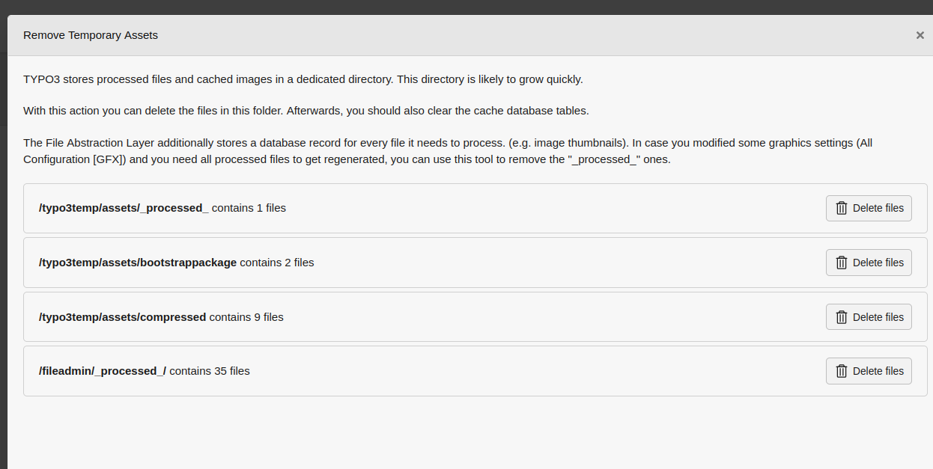Viewport: 933px width, 469px height.
Task: Click the "contains 2 files" text
Action: (277, 263)
